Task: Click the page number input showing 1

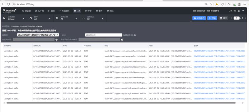Action: tap(237, 18)
